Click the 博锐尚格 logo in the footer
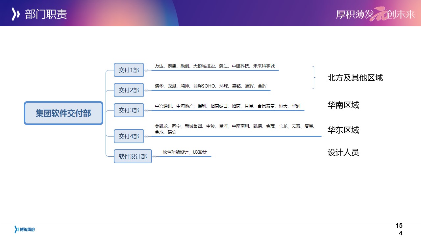The height and width of the screenshot is (237, 421). [25, 229]
